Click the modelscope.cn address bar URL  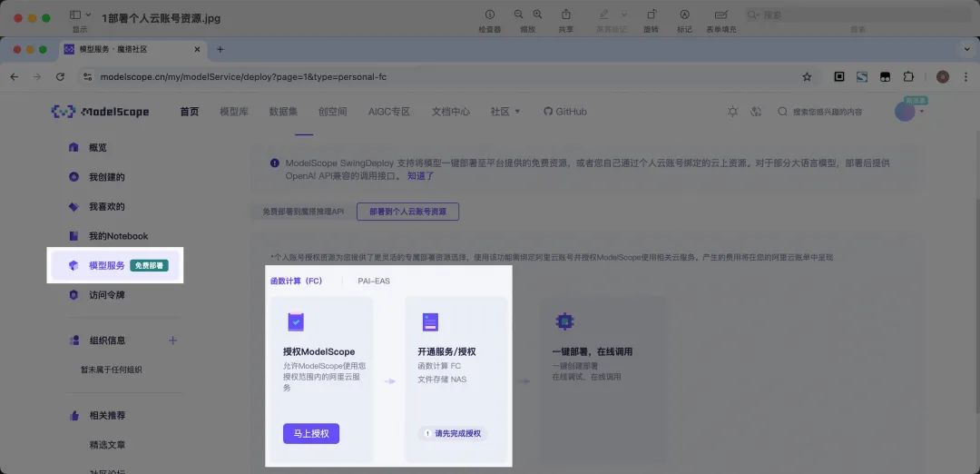tap(243, 77)
